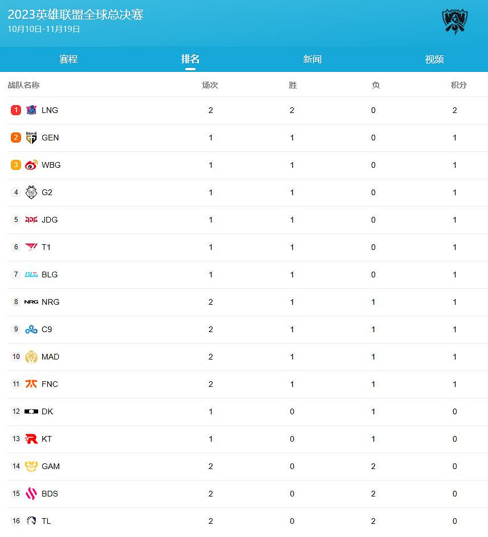Click the G2 samurai logo

(x=31, y=192)
